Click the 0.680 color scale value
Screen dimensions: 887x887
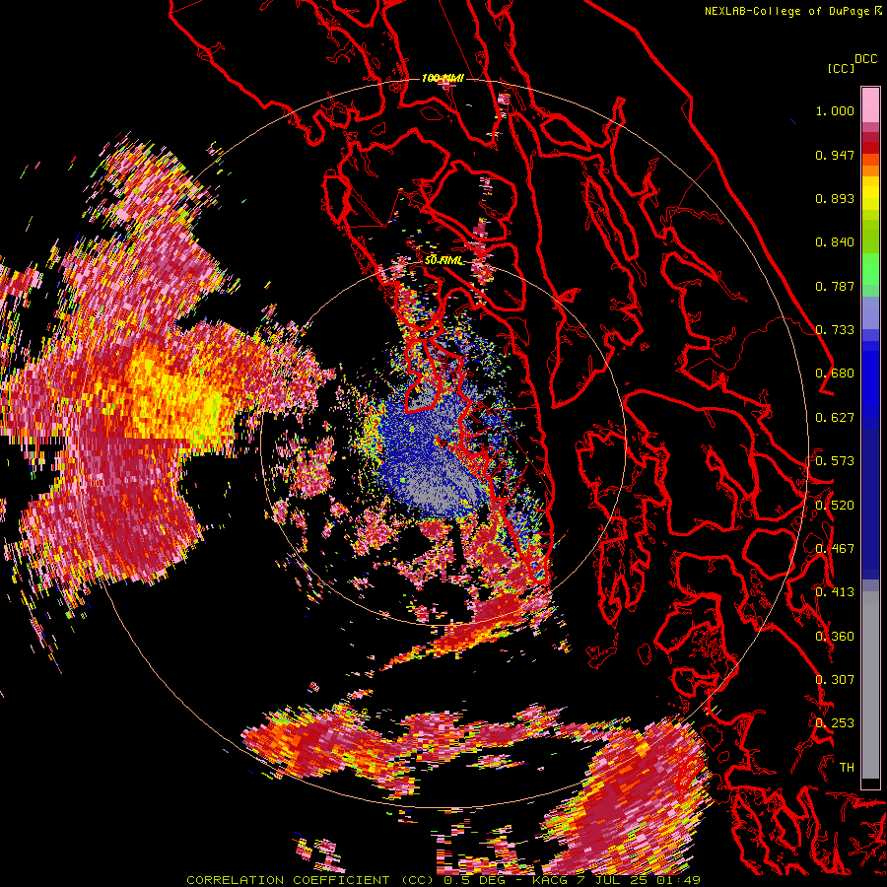[x=835, y=374]
